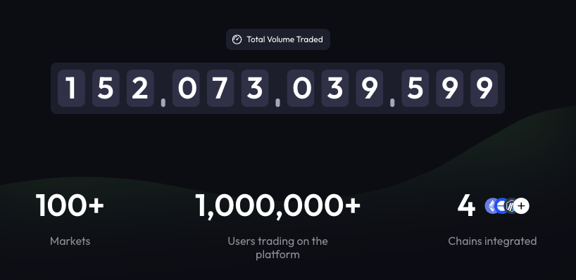576x280 pixels.
Task: Click the Total Volume Traded badge label
Action: [x=284, y=39]
